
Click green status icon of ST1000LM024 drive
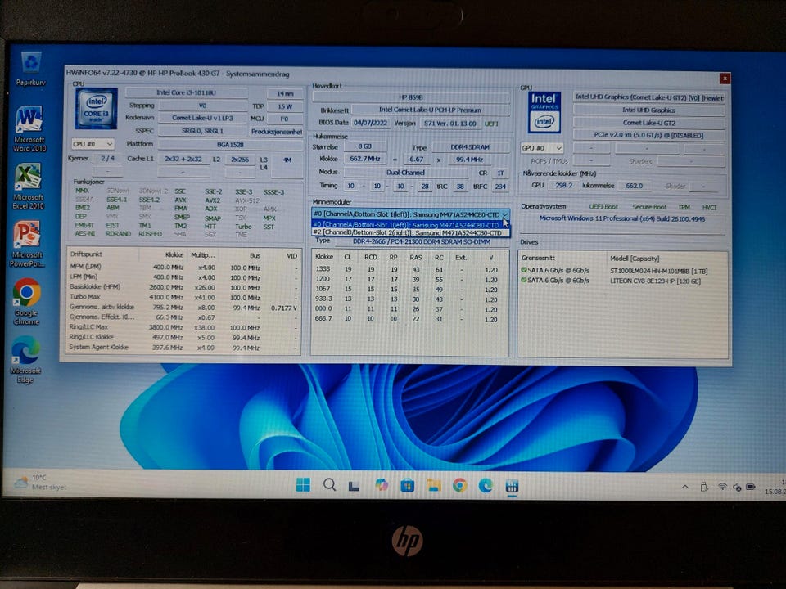pos(524,270)
